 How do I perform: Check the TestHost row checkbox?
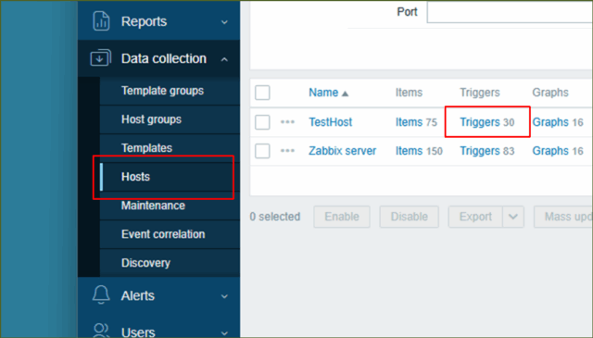[262, 122]
